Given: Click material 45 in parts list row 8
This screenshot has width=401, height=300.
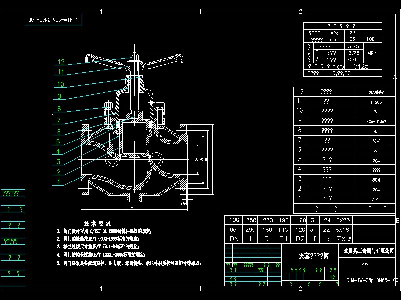Looking at the screenshot, I should coord(376,131).
